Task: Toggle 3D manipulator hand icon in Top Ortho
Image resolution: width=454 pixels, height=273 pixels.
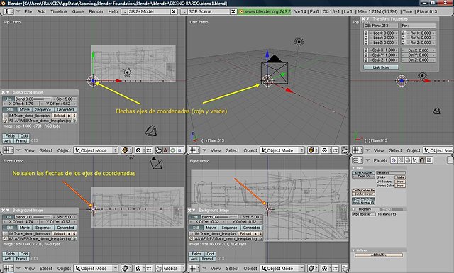Action: [159, 150]
